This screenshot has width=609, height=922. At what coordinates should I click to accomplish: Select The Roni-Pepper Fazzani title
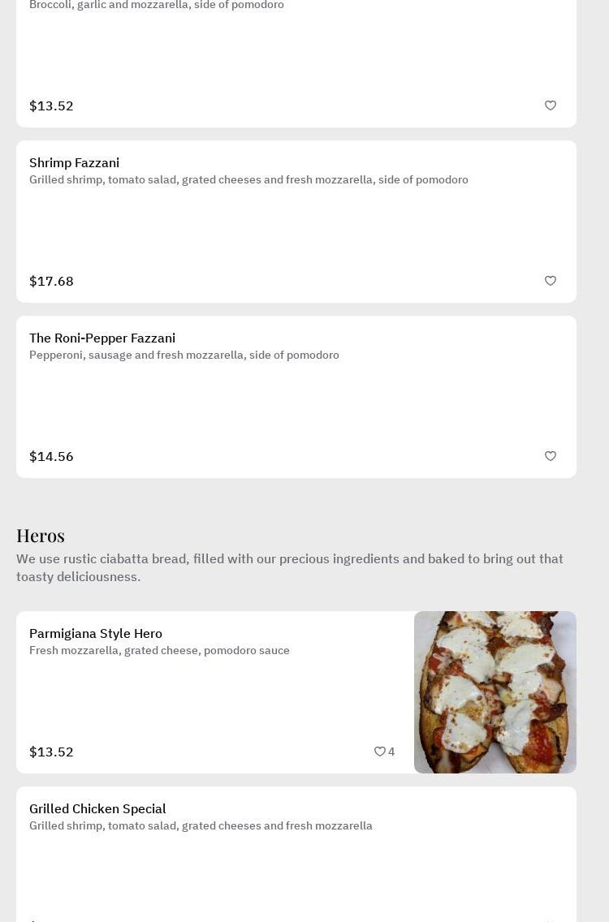[x=102, y=338]
